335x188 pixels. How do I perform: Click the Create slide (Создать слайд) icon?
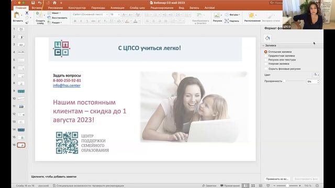tap(39, 15)
